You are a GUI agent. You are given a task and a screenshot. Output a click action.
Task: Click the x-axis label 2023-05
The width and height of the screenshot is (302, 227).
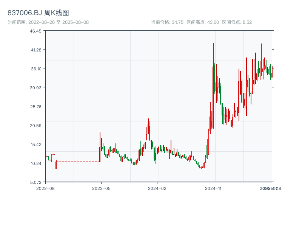101,188
